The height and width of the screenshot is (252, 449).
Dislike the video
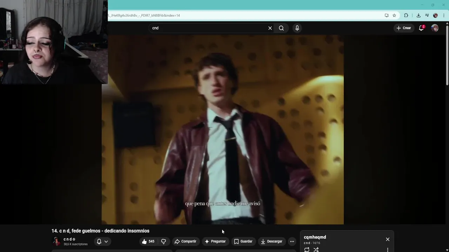163,241
